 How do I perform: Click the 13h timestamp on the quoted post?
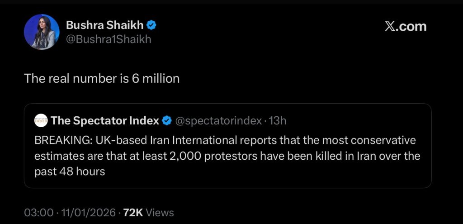click(x=277, y=121)
